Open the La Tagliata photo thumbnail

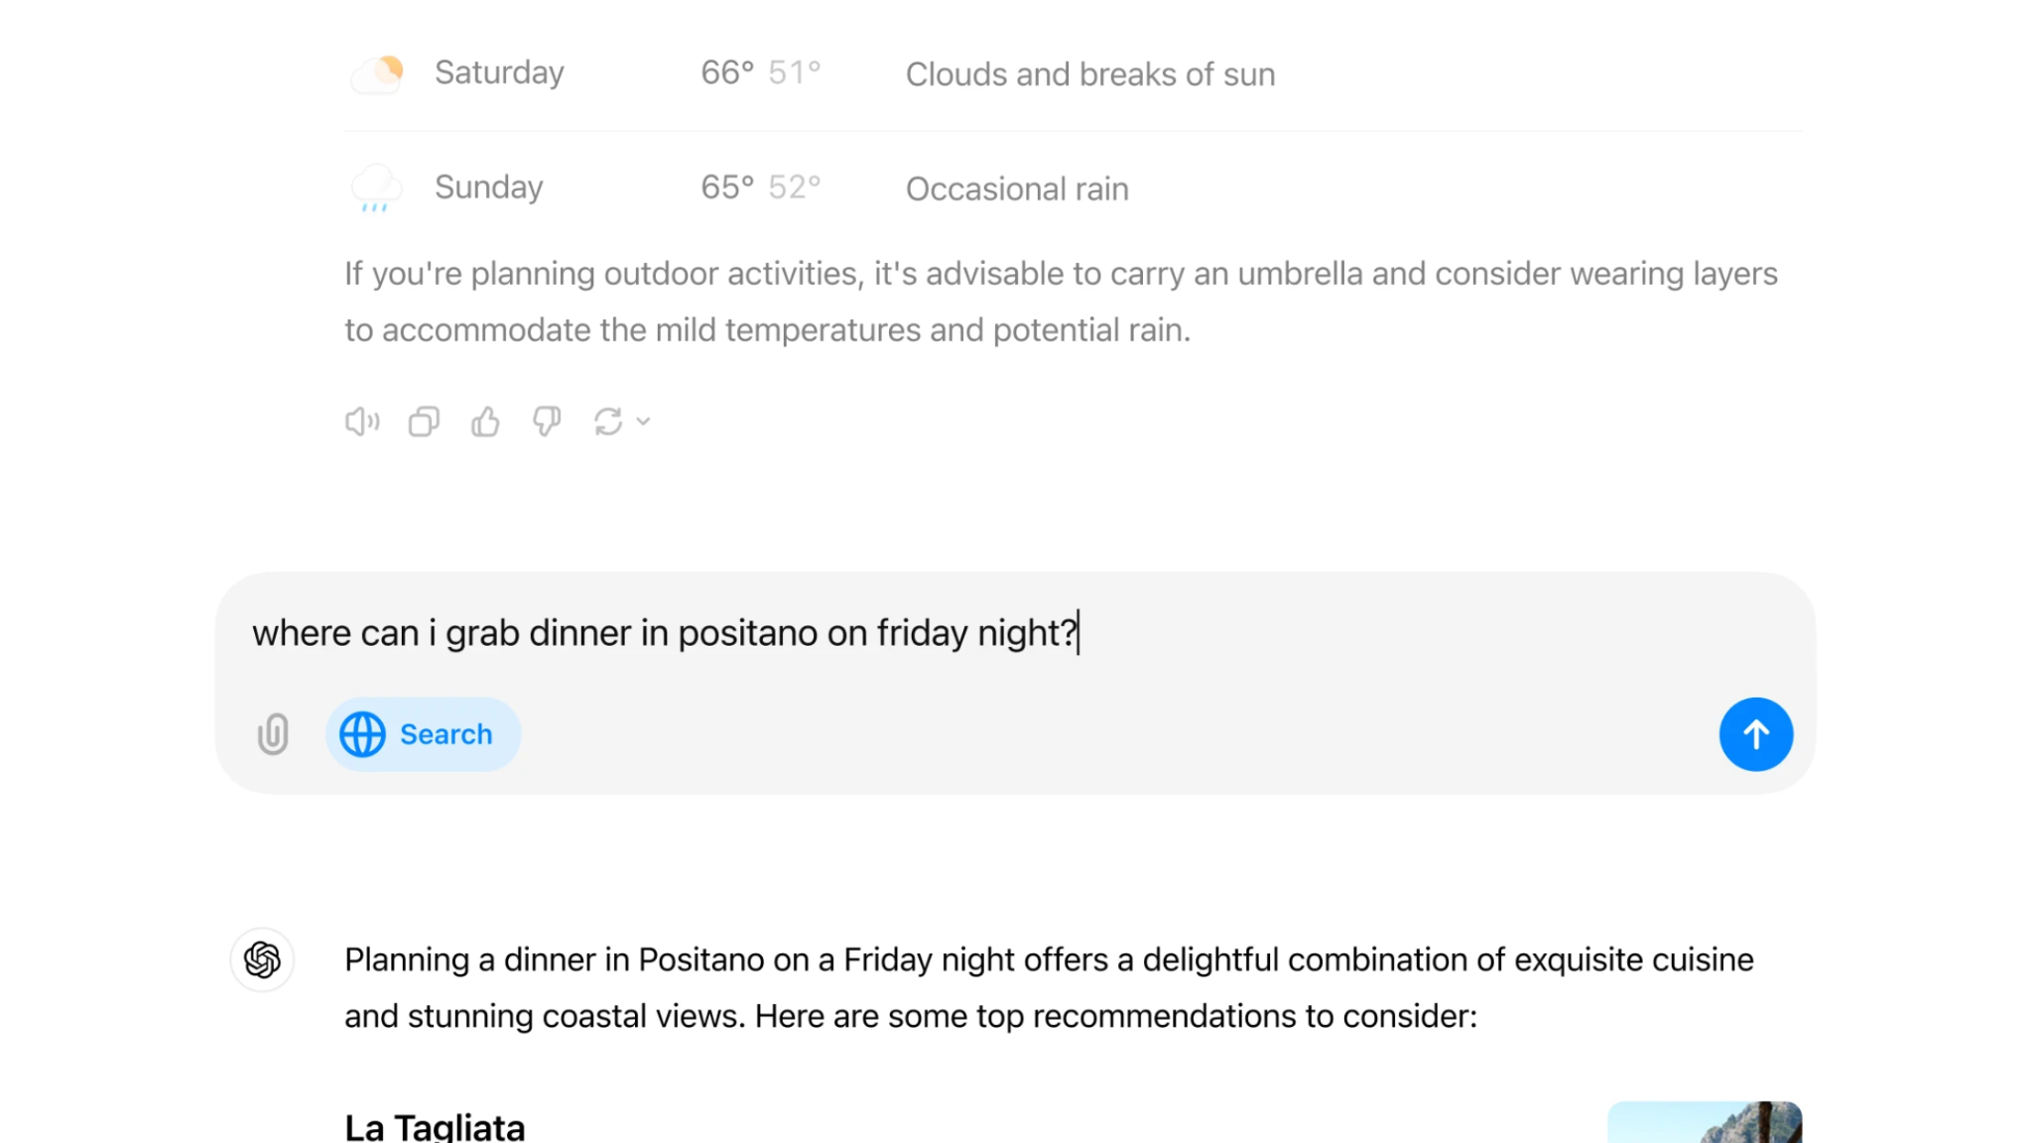pyautogui.click(x=1705, y=1122)
